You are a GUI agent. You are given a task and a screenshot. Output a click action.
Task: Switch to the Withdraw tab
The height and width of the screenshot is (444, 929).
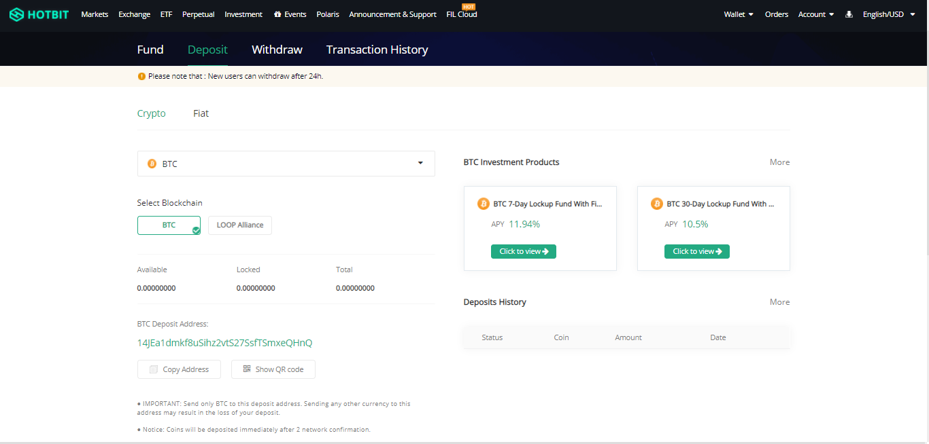point(277,50)
